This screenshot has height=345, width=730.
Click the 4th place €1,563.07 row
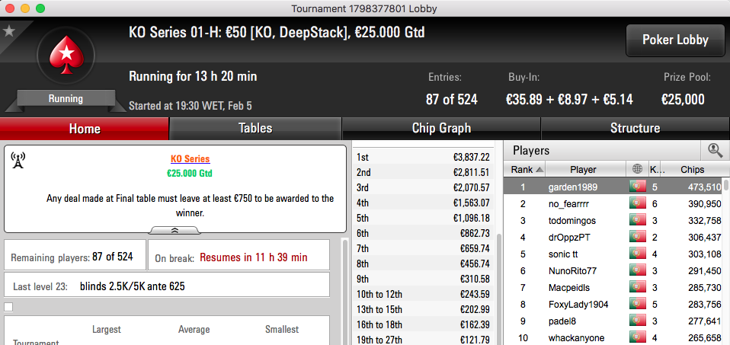[423, 203]
